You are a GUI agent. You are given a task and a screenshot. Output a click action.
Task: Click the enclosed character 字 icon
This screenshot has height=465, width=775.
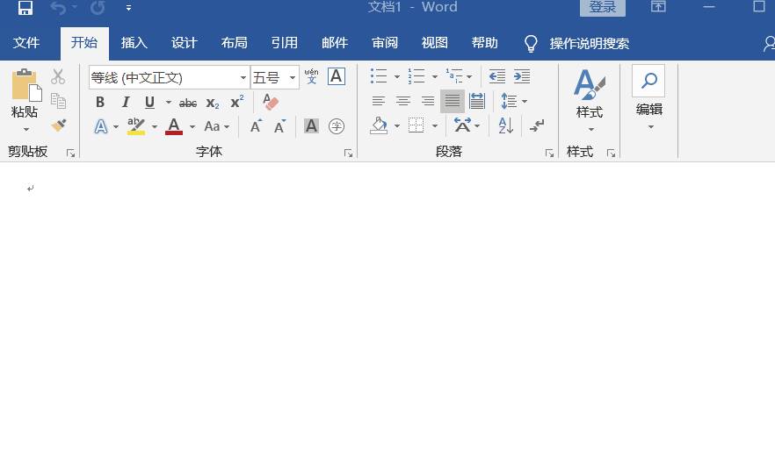(x=337, y=127)
